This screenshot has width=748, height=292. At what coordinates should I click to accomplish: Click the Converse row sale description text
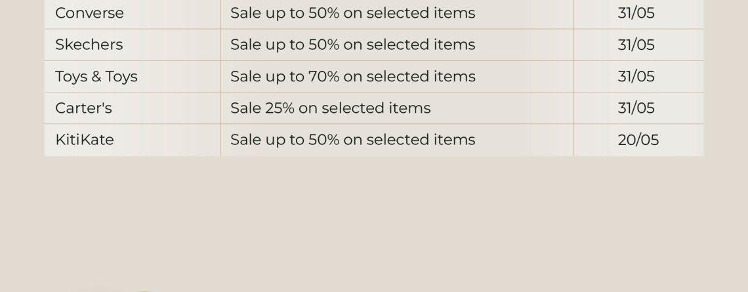pos(352,13)
